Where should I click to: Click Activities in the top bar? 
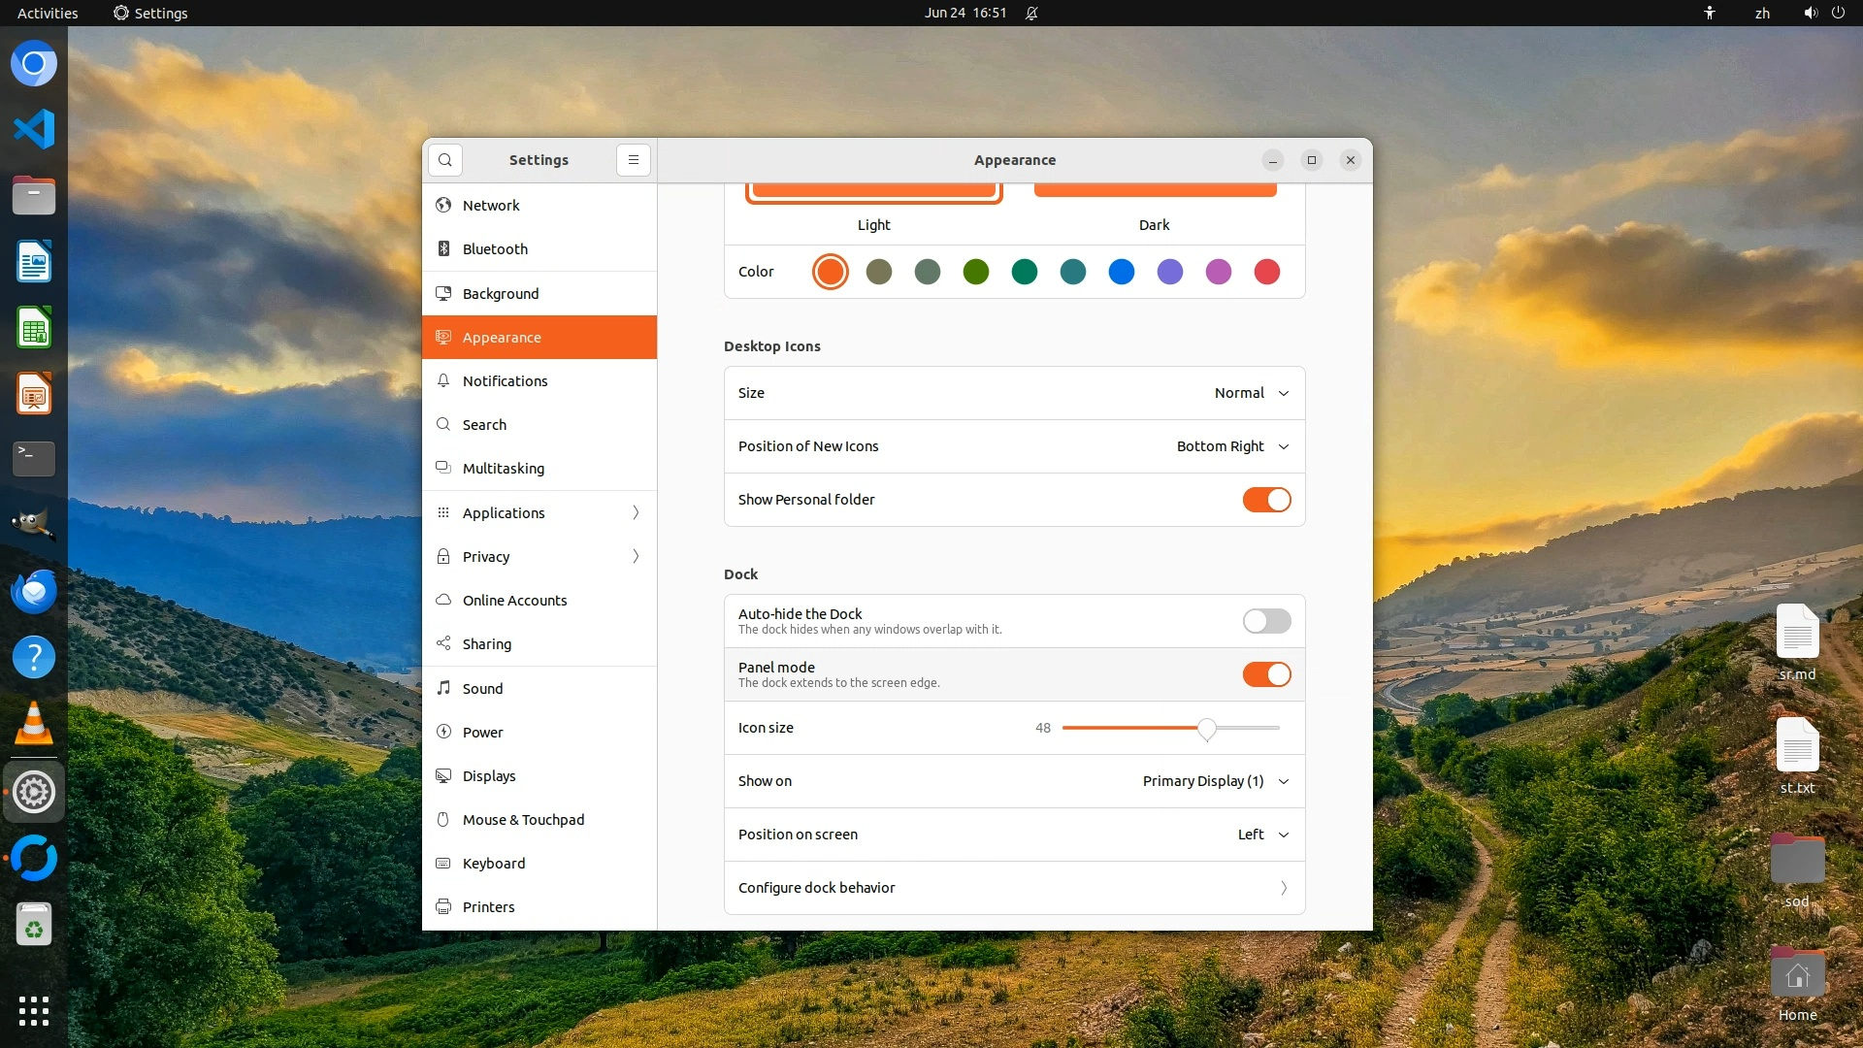(48, 13)
